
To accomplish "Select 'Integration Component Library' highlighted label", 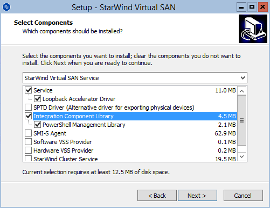I will click(x=73, y=116).
